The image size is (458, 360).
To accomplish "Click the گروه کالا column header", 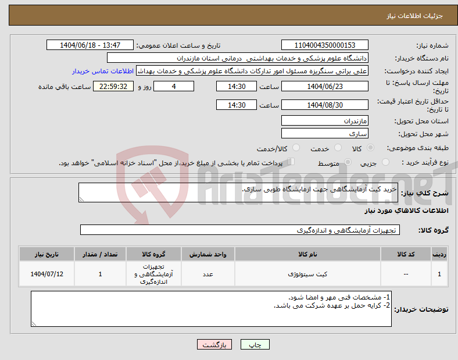I will coord(153,254).
